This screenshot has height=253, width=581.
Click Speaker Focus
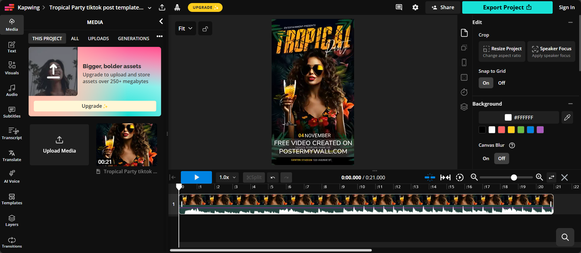click(551, 51)
